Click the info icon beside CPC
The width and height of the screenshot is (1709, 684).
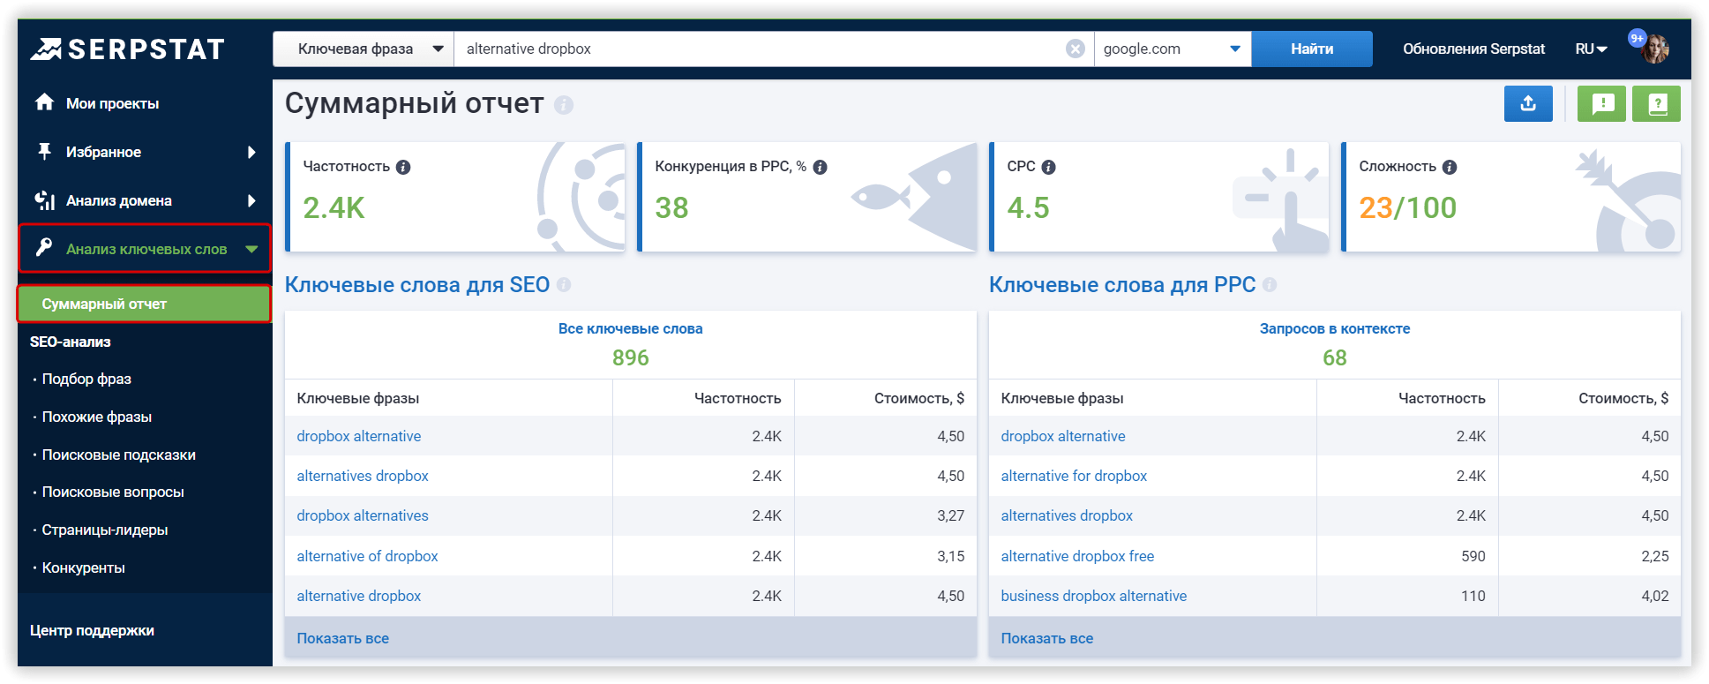1048,167
